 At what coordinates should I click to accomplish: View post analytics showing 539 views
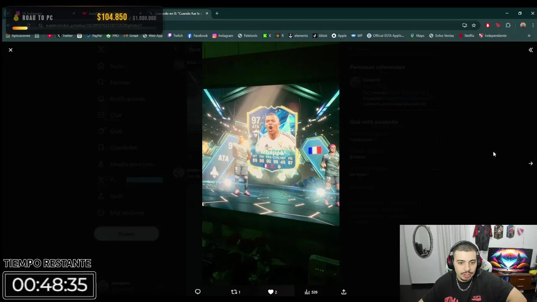(x=311, y=292)
